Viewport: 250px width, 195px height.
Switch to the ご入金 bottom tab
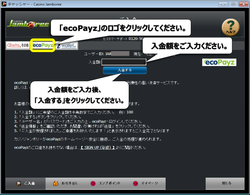tap(25, 184)
